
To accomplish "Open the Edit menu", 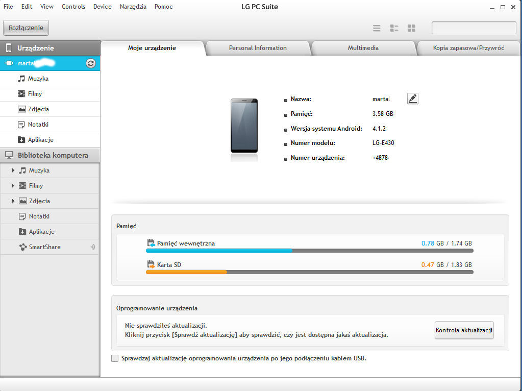I will coord(27,7).
